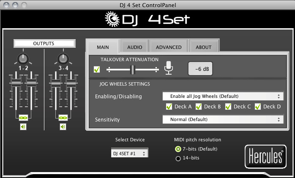This screenshot has height=178, width=295.
Task: Mute outputs 3-4 with the speaker icon
Action: [x=63, y=127]
